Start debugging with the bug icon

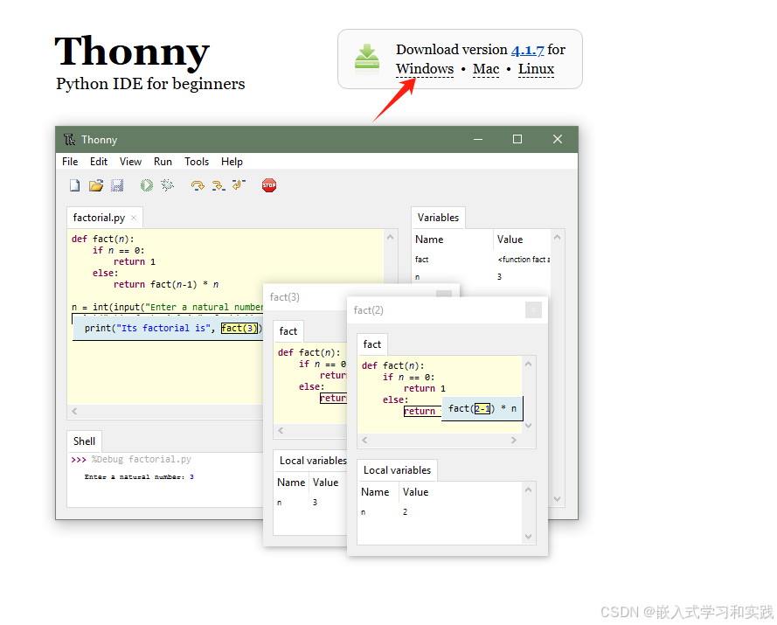click(x=168, y=185)
